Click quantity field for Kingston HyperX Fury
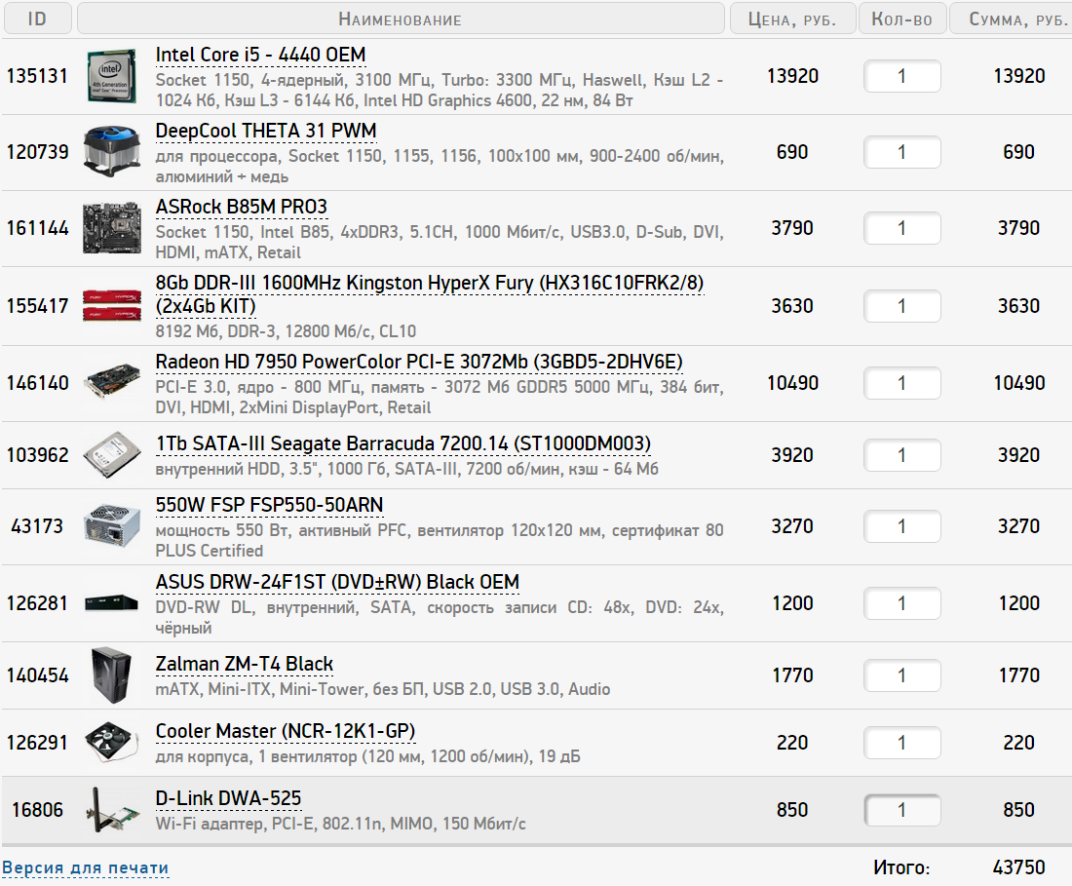The image size is (1072, 886). click(901, 306)
